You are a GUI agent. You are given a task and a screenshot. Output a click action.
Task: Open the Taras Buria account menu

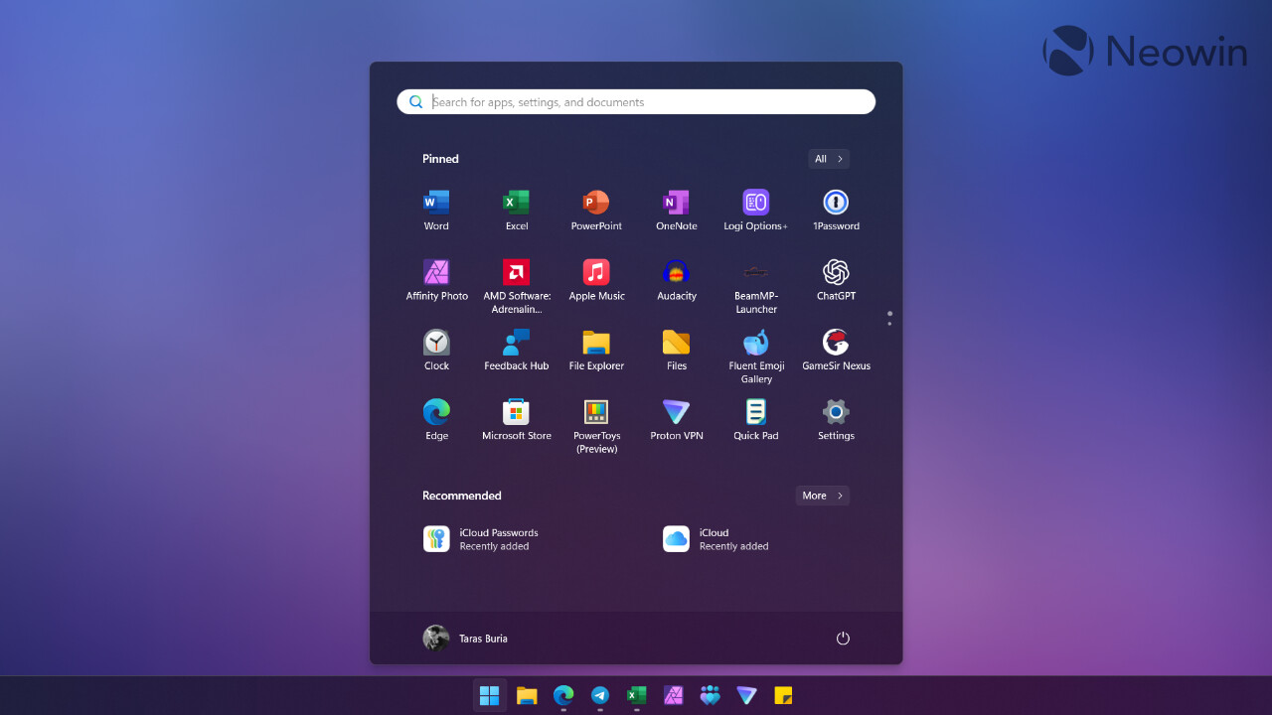pos(465,639)
